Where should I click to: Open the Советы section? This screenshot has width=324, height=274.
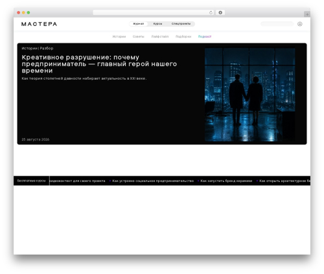point(138,36)
